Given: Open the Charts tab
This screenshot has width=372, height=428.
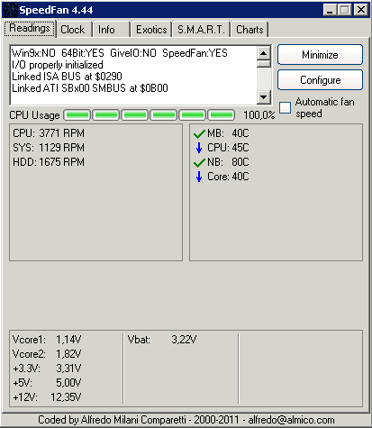Looking at the screenshot, I should tap(250, 30).
